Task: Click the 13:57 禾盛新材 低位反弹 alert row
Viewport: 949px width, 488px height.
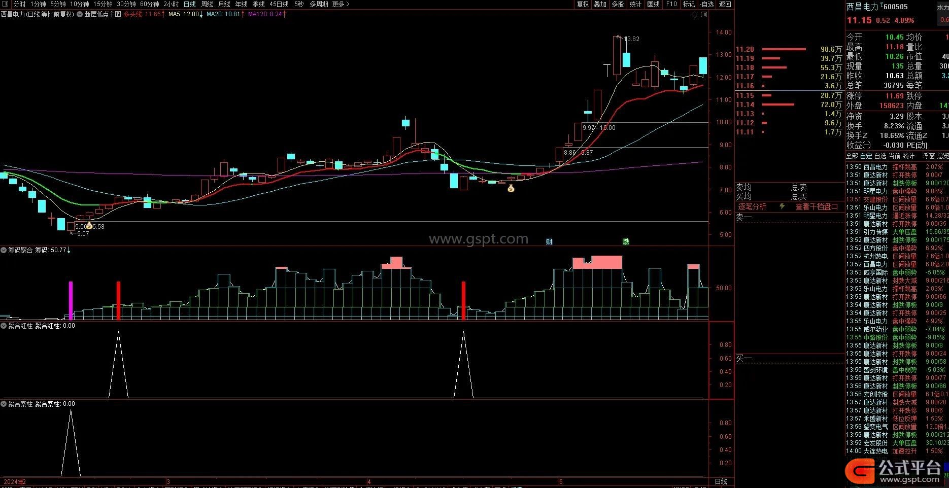Action: tap(897, 419)
